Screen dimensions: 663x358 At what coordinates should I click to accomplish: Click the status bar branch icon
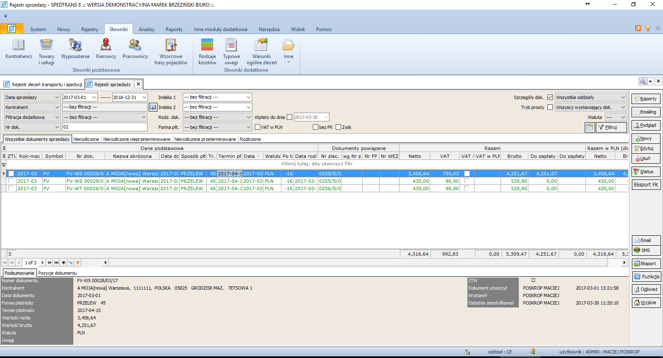pos(468,352)
